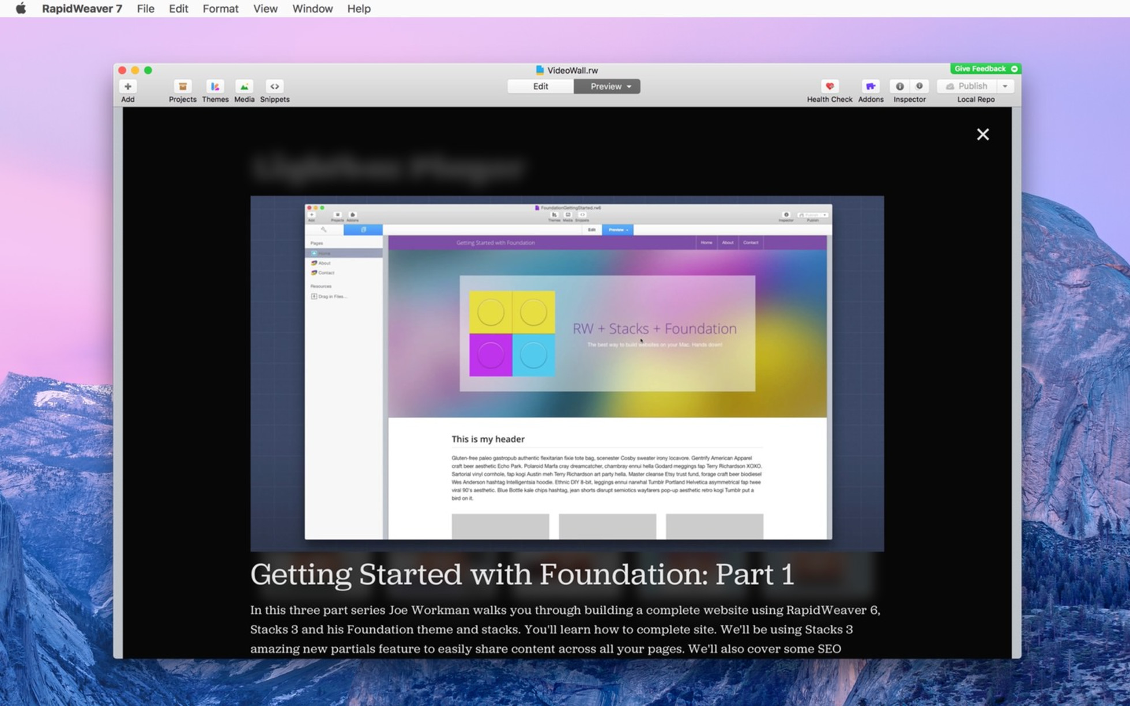The height and width of the screenshot is (706, 1130).
Task: Run the Health Check heart icon
Action: 829,86
